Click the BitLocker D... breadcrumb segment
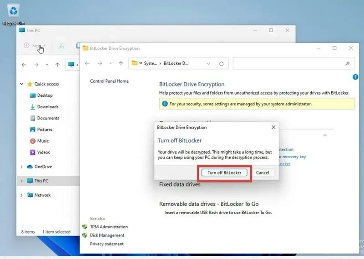 (x=176, y=63)
